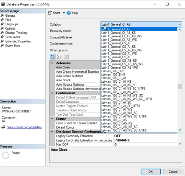Click wrench icon next to Filegroups page
Screen dimensions: 185x176
(x=2, y=24)
